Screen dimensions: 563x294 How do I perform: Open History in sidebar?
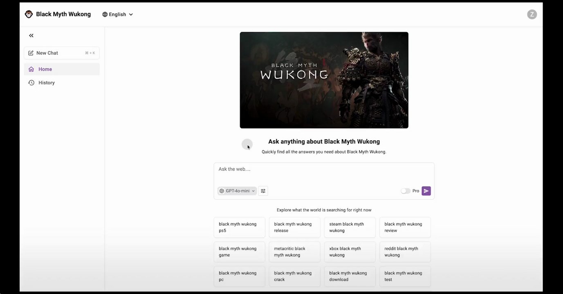click(x=62, y=82)
